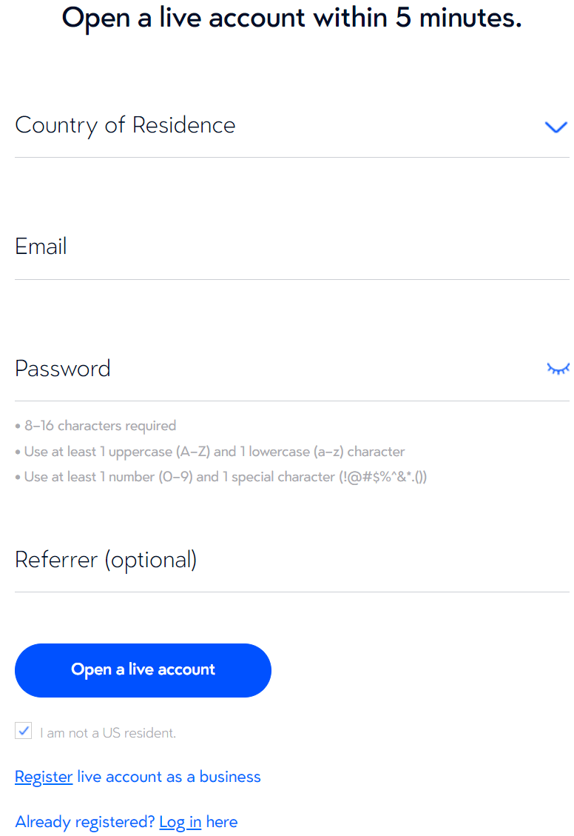Click the '8–16 characters required' hint

tap(95, 426)
